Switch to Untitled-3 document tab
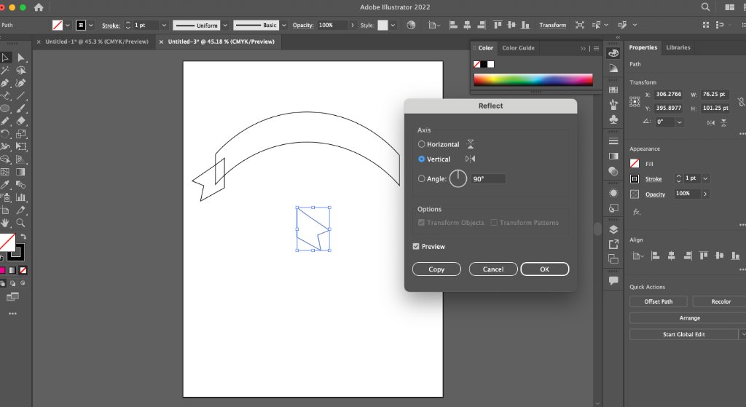The image size is (746, 407). [221, 42]
